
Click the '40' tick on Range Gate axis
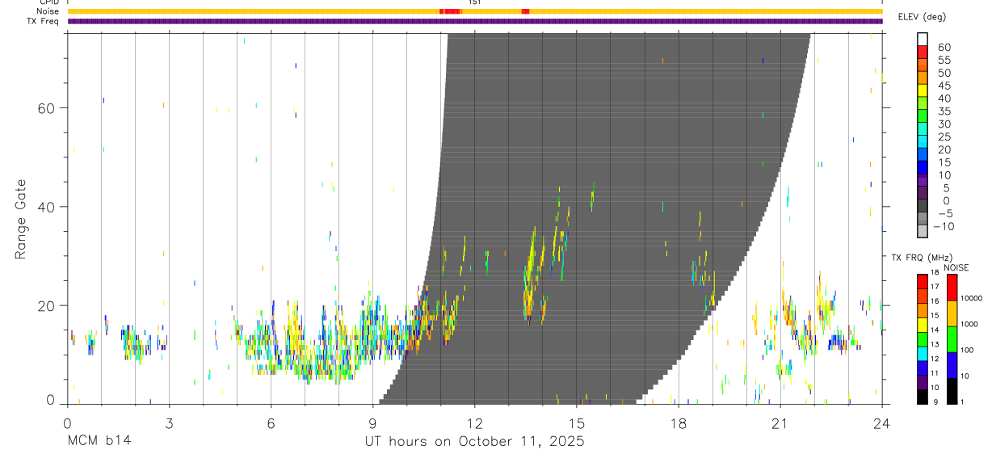coord(47,207)
